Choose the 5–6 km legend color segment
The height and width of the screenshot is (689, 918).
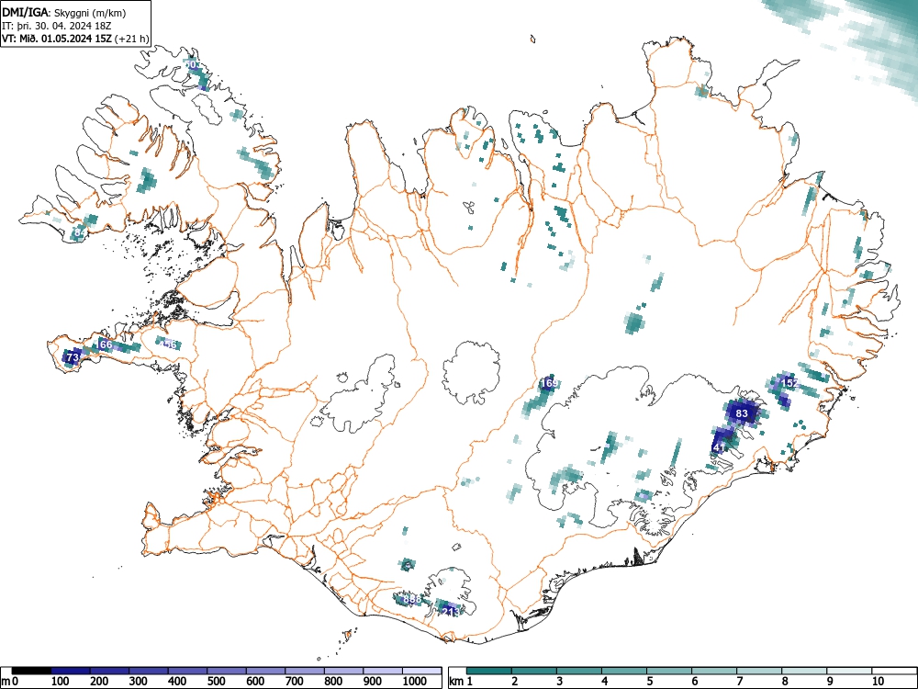pyautogui.click(x=669, y=671)
